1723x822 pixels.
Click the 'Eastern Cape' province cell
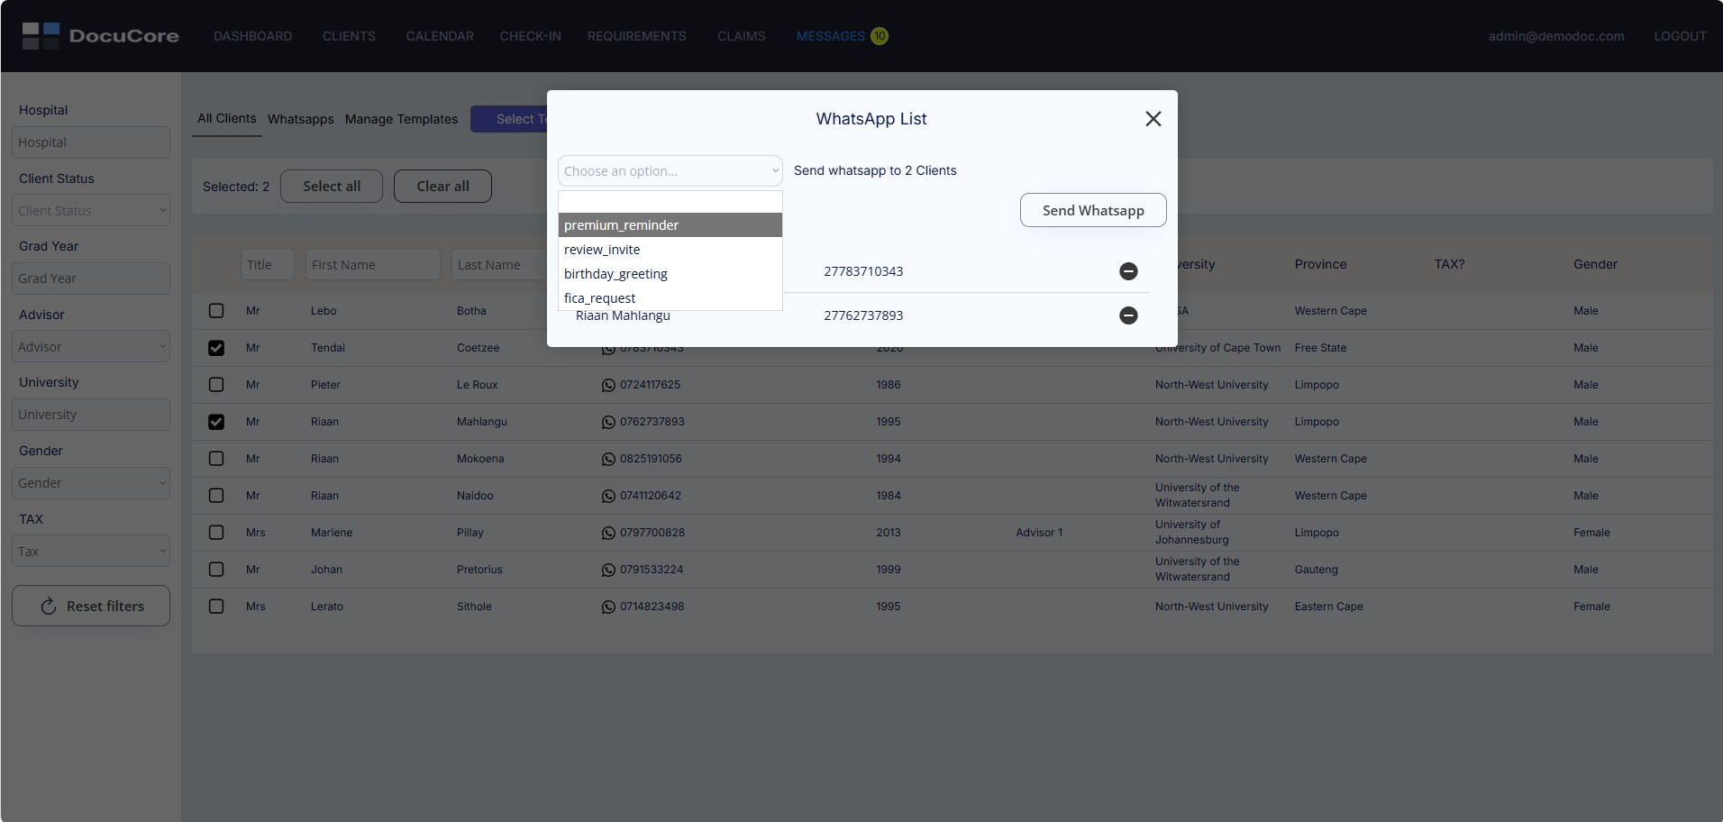(1329, 607)
